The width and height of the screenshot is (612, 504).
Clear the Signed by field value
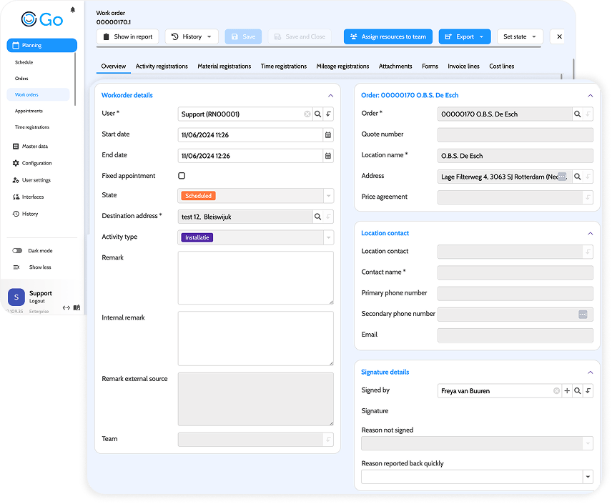coord(556,391)
